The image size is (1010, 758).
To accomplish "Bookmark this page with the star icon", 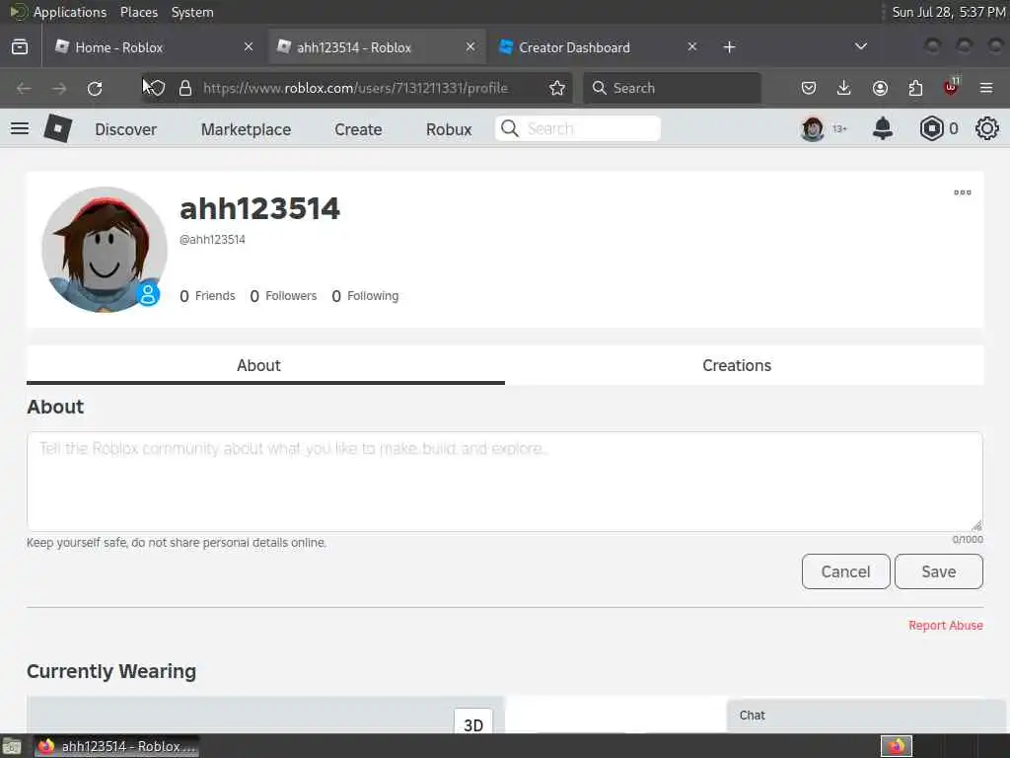I will click(x=557, y=88).
